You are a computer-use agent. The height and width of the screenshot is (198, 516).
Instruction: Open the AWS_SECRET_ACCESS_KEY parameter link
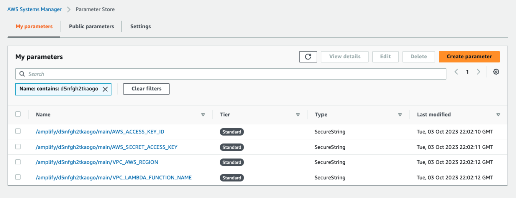(107, 147)
